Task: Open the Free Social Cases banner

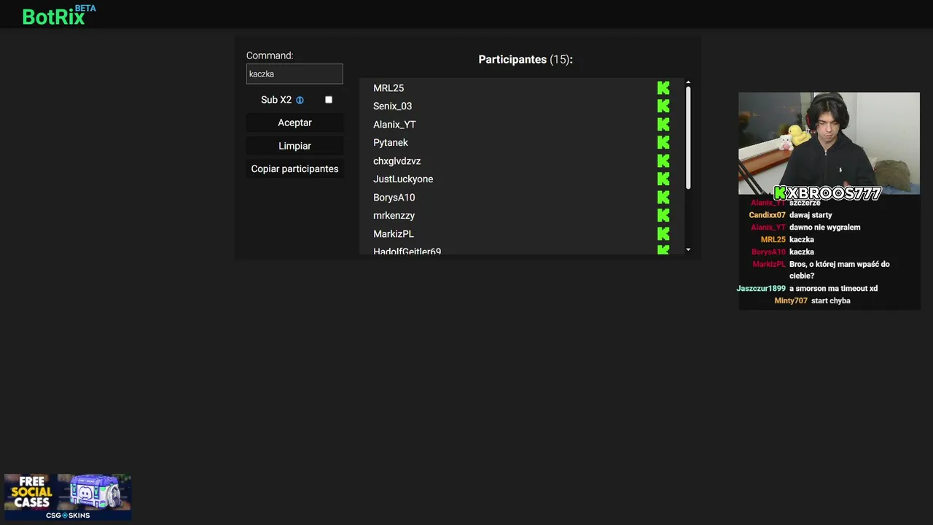Action: [x=68, y=497]
